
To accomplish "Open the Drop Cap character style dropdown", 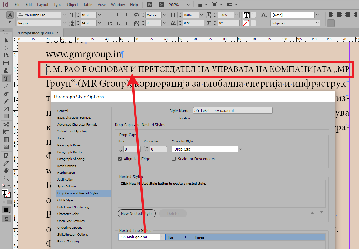I will pyautogui.click(x=240, y=149).
